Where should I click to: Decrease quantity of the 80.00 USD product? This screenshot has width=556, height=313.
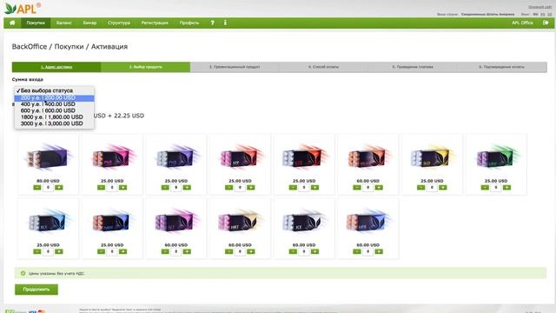pyautogui.click(x=37, y=188)
